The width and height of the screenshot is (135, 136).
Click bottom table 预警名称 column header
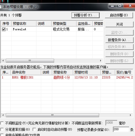(63, 72)
